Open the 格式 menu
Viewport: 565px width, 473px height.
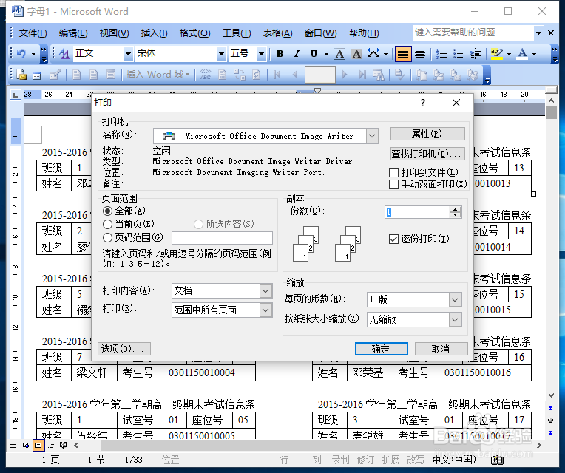[195, 33]
